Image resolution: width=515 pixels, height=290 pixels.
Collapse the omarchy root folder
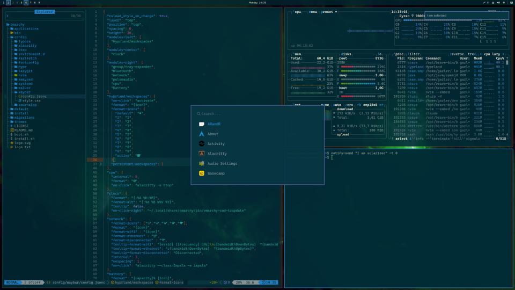pyautogui.click(x=16, y=24)
